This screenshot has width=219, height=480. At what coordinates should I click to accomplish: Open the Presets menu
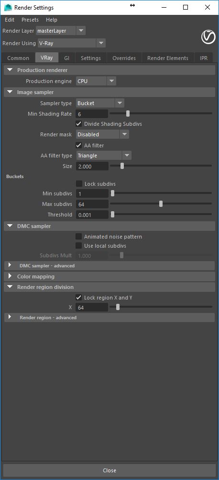[x=30, y=20]
